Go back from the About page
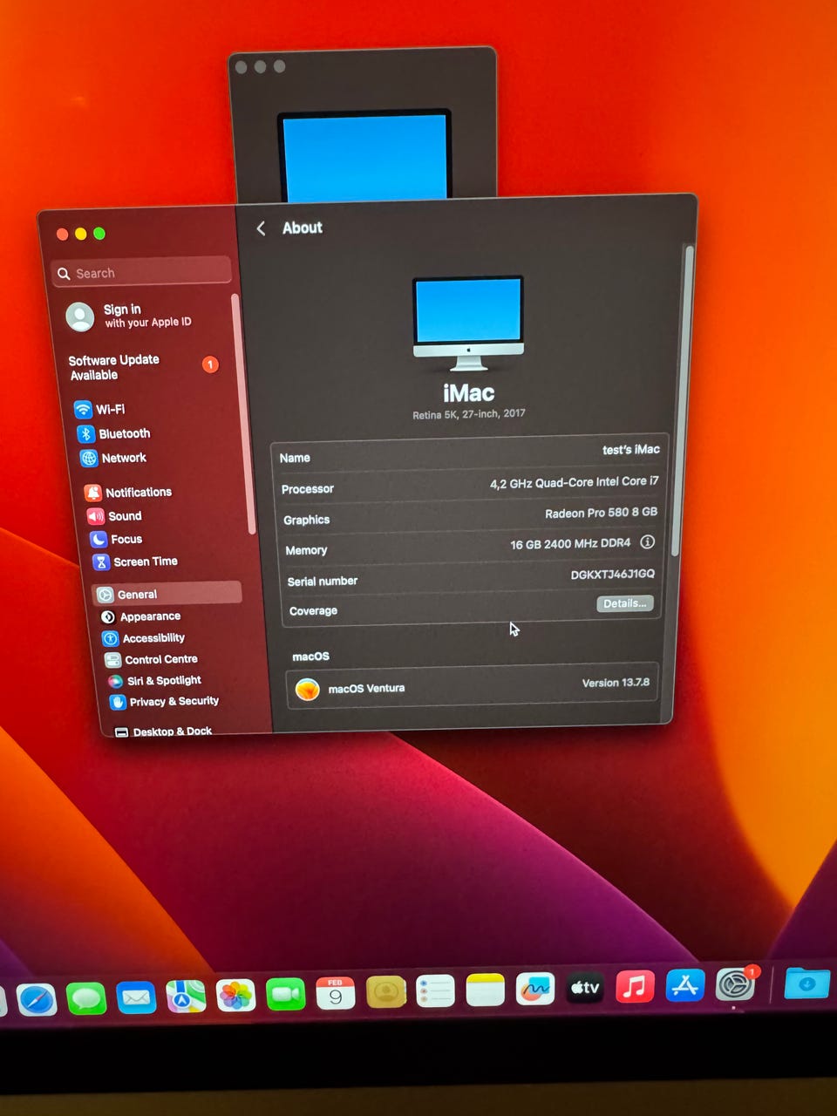837x1116 pixels. 261,228
